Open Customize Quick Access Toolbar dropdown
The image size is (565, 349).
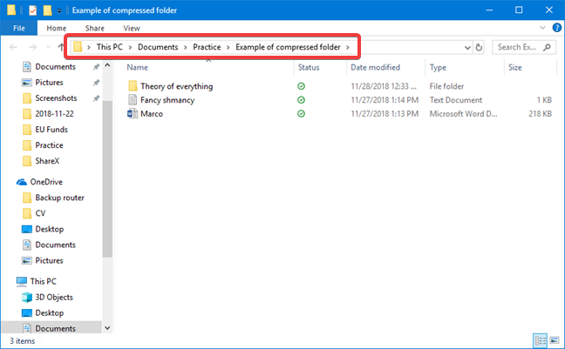point(59,10)
